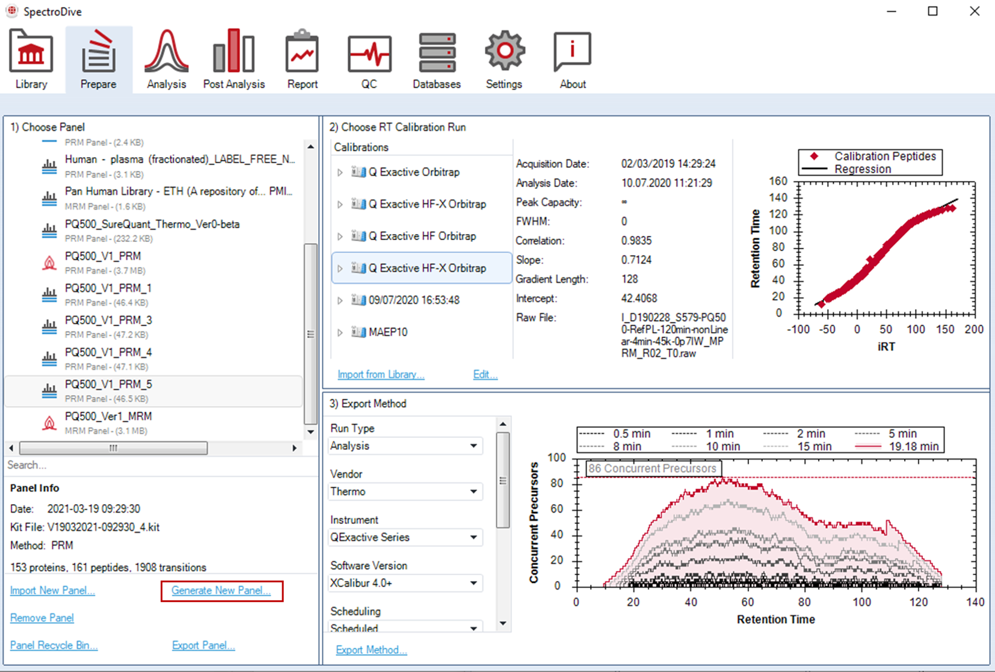Expand the highlighted Q Exactive HF-X Orbitrap node
Screen dimensions: 995x672
tap(340, 268)
